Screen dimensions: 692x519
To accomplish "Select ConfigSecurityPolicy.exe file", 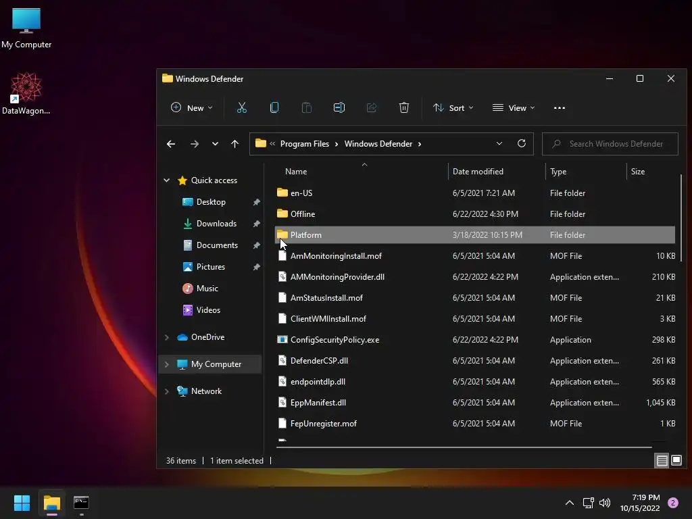I will coord(475,340).
